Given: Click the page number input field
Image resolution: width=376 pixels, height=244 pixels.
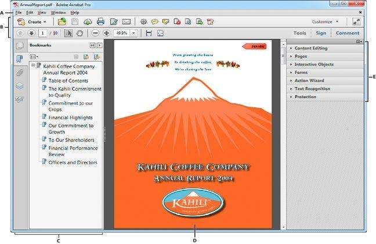Looking at the screenshot, I should point(44,33).
